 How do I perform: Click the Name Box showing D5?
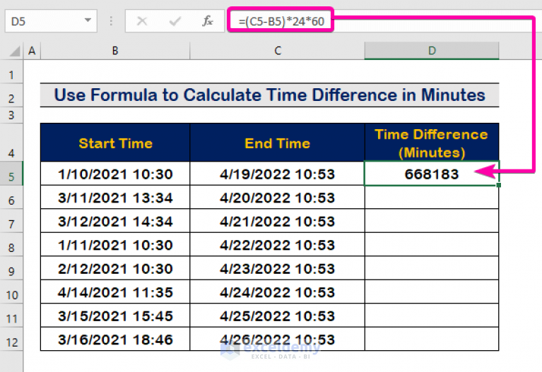tap(51, 21)
